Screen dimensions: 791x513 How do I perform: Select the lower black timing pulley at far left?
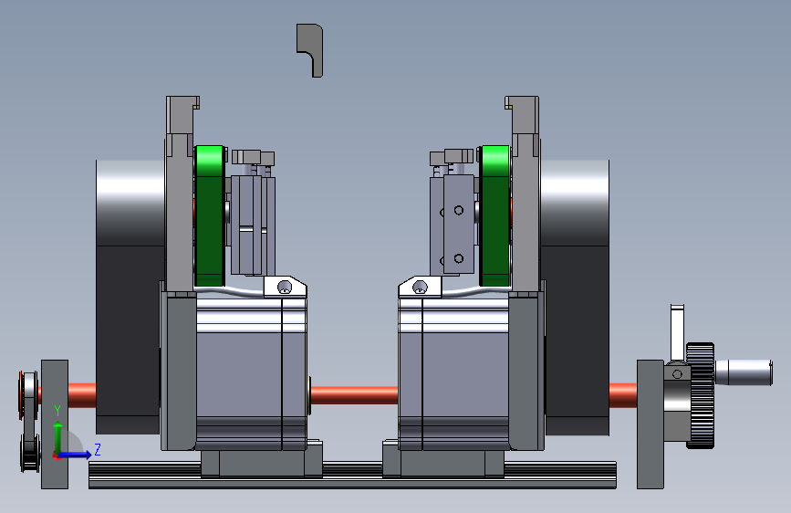30,453
